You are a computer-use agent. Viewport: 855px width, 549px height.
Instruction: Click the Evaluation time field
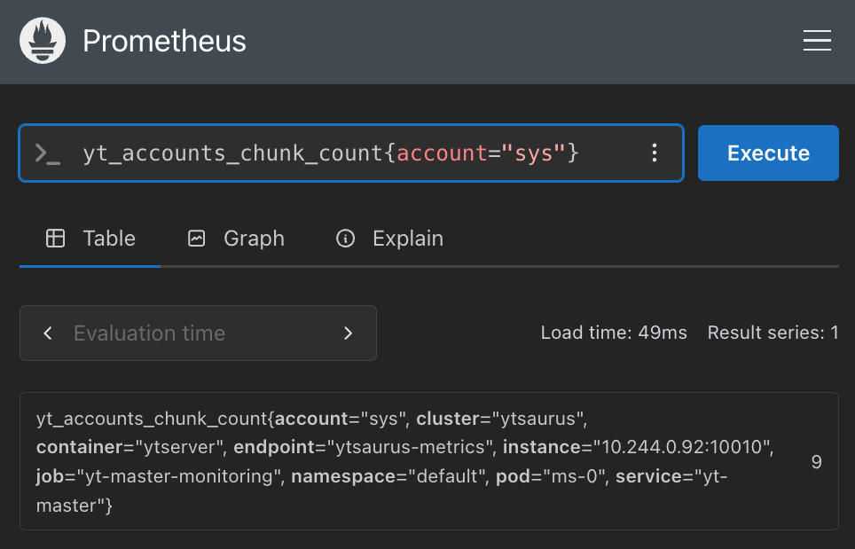pyautogui.click(x=149, y=333)
